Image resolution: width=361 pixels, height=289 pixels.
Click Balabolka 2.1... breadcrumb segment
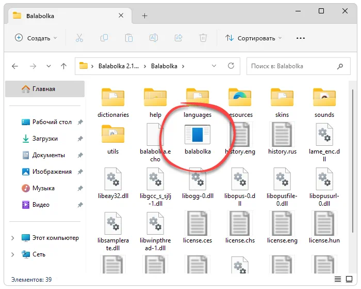click(x=119, y=66)
